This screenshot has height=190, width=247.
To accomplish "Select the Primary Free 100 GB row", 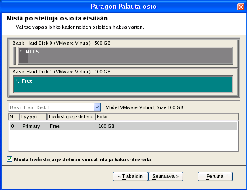I will pos(123,126).
